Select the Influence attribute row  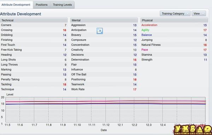(x=104, y=69)
